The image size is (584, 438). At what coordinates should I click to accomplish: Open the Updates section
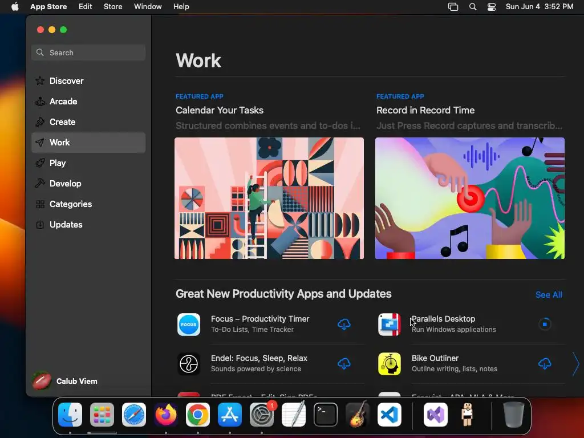point(88,224)
